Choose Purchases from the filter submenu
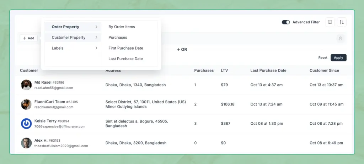This screenshot has height=164, width=364. click(x=118, y=38)
